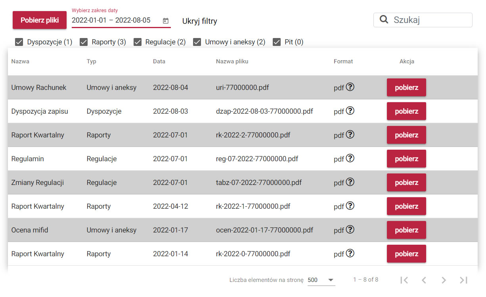This screenshot has width=486, height=297.
Task: Toggle the Pit (0) filter checkbox
Action: coord(277,42)
